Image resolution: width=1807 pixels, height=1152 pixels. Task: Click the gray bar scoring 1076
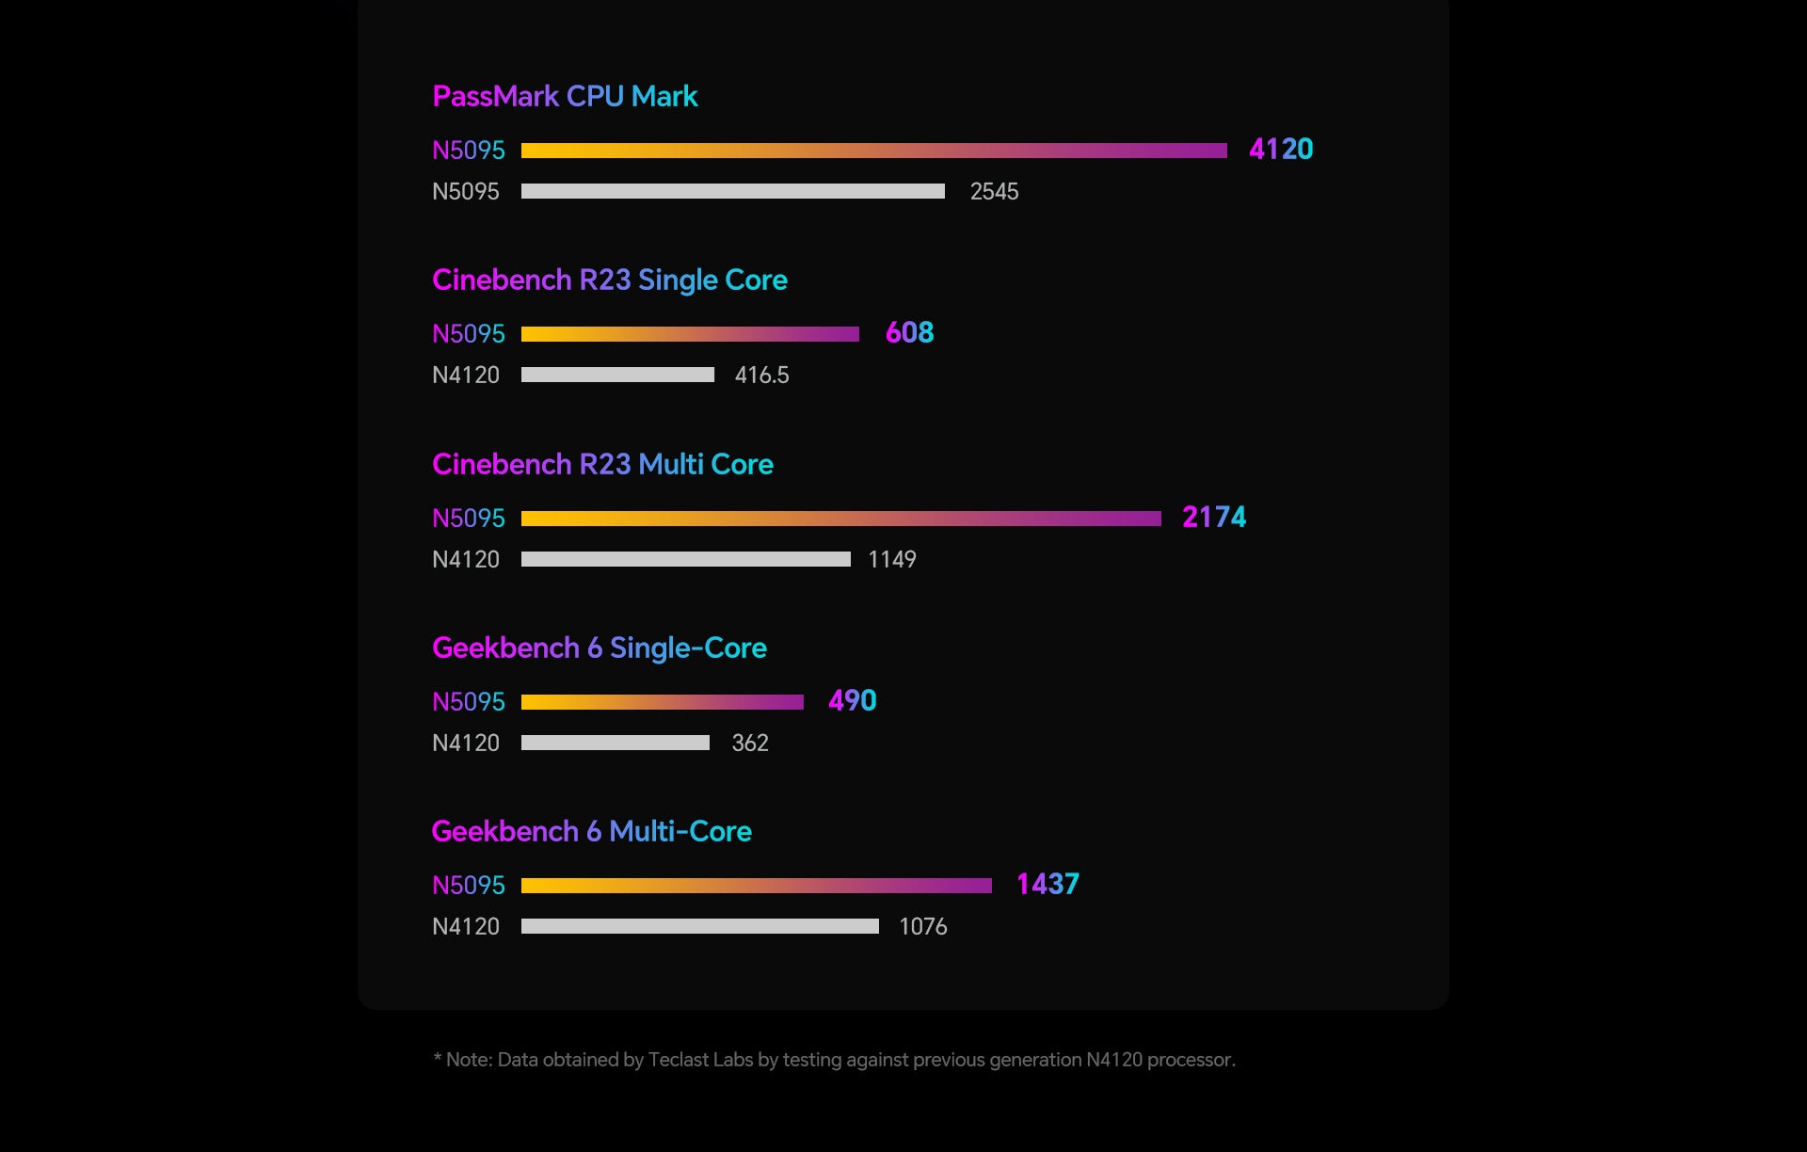(699, 926)
